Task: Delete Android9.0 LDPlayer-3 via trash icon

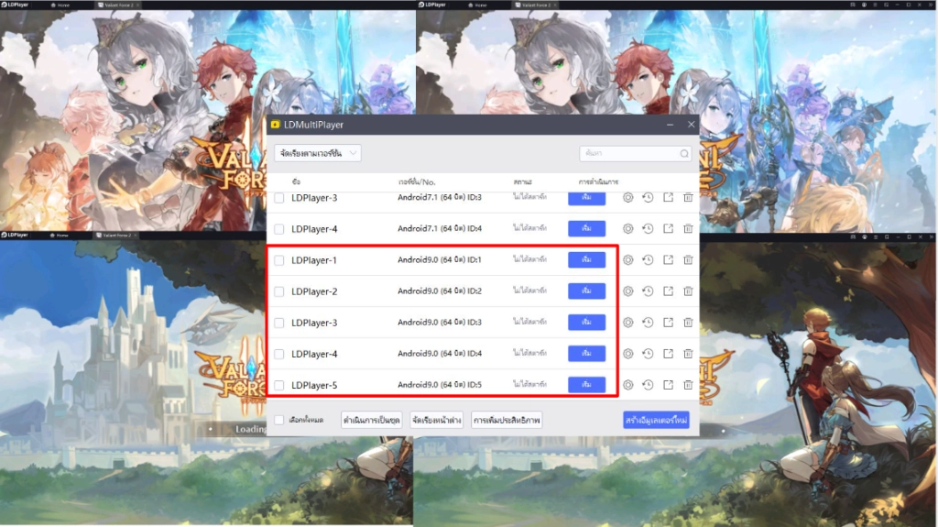Action: pyautogui.click(x=688, y=323)
